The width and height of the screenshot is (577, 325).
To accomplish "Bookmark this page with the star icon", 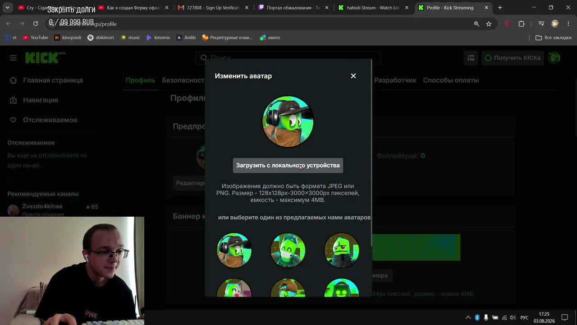I will click(489, 24).
